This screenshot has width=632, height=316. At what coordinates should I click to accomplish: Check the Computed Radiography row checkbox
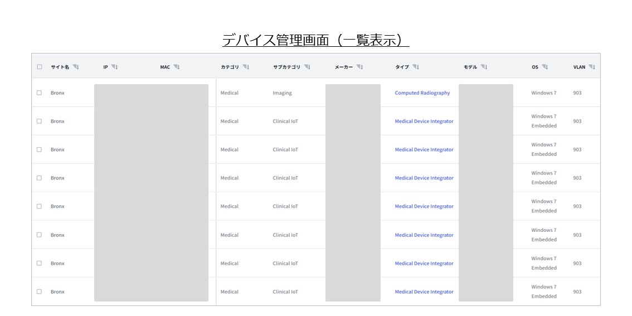(40, 93)
